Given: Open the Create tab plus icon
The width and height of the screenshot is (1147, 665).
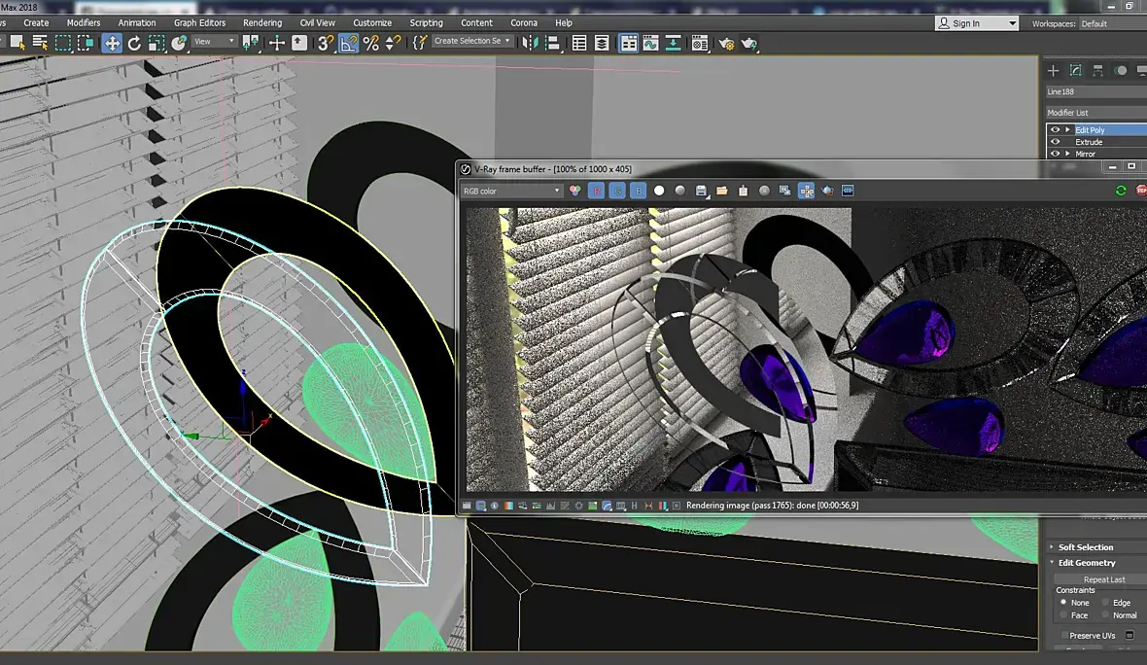Looking at the screenshot, I should [x=1053, y=71].
